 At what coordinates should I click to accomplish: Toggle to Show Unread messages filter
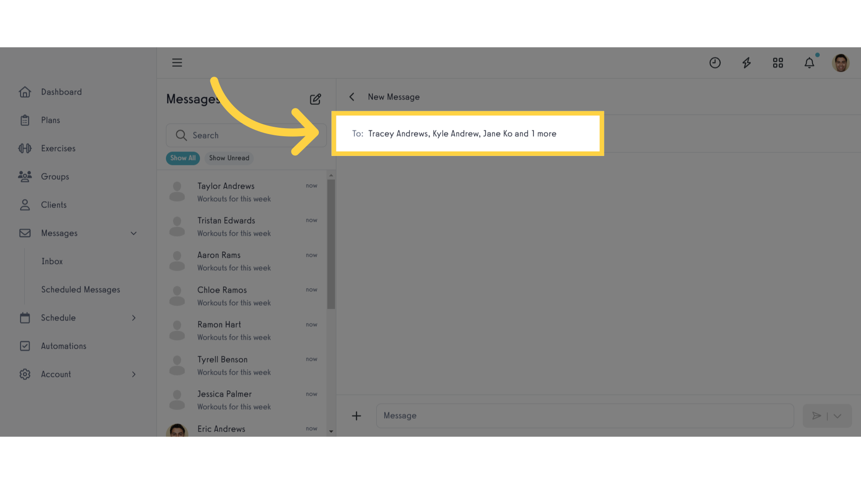(230, 158)
